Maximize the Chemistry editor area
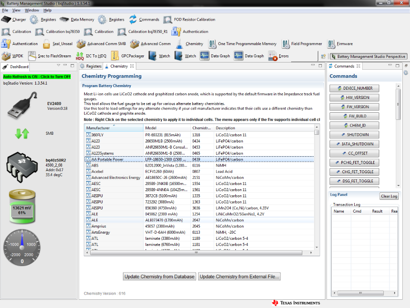 [x=320, y=66]
